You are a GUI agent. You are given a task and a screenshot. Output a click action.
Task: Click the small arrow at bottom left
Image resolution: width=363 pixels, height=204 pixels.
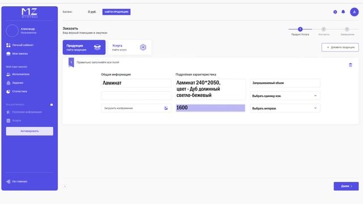click(65, 186)
